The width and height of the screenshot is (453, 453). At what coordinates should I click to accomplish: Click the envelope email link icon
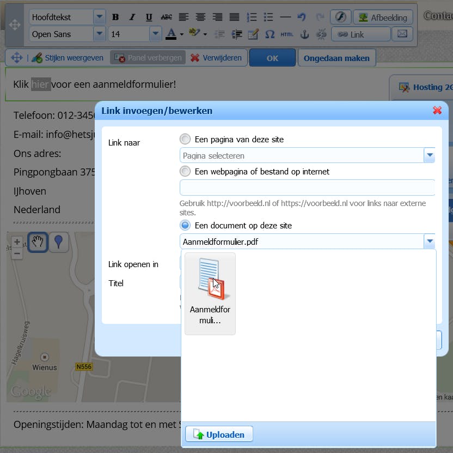pyautogui.click(x=402, y=34)
